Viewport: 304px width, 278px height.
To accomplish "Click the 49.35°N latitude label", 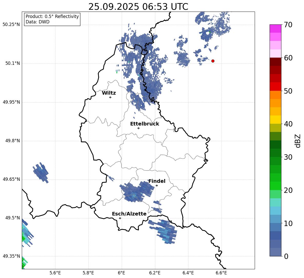I will 11,256.
